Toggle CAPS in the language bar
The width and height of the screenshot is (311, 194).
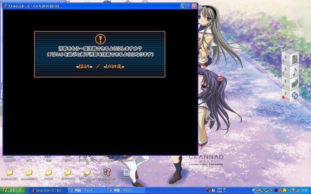tap(219, 189)
